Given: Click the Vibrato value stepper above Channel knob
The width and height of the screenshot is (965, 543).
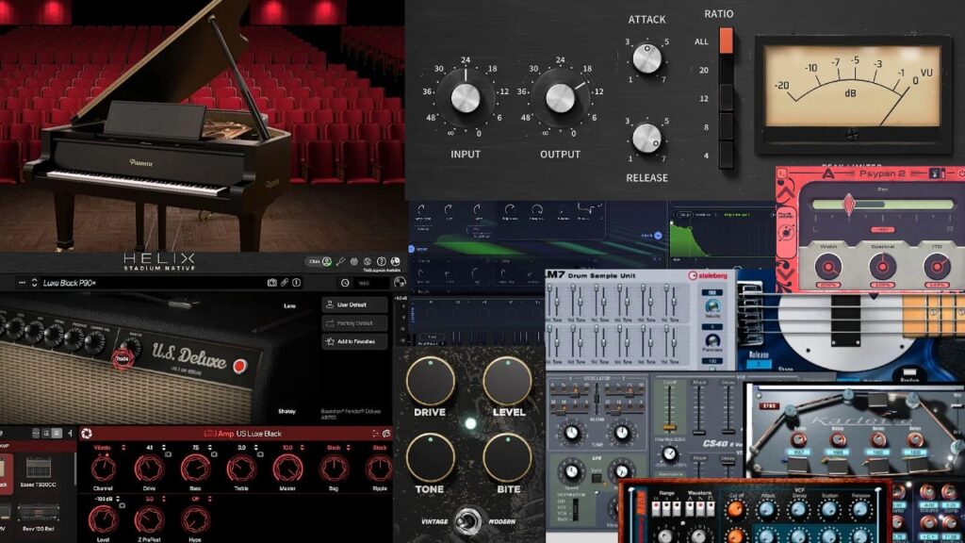Looking at the screenshot, I should point(123,448).
